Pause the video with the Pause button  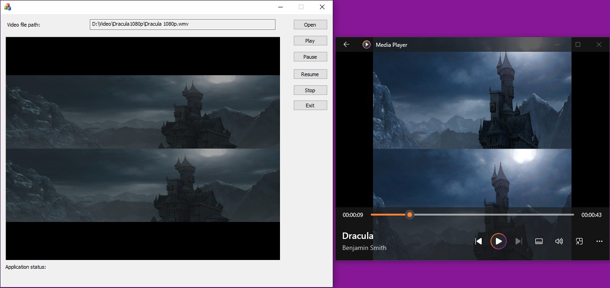click(x=310, y=57)
